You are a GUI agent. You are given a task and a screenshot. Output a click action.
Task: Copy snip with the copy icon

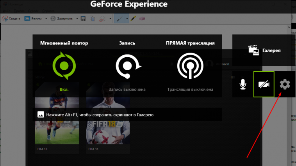92,18
